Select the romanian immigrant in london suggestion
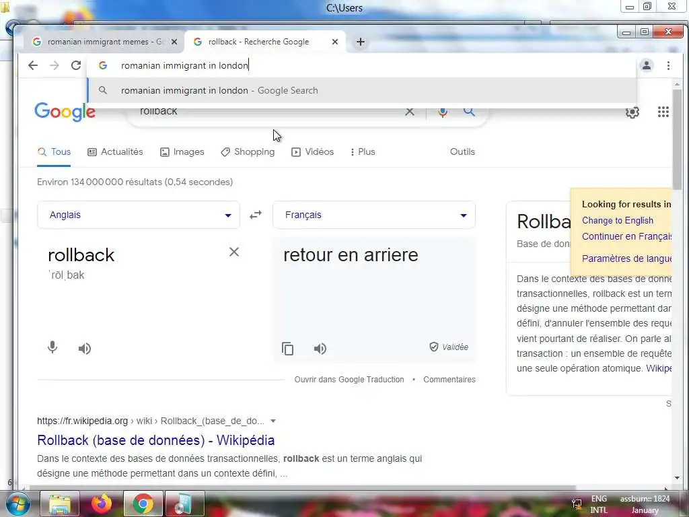The height and width of the screenshot is (517, 689). (361, 91)
